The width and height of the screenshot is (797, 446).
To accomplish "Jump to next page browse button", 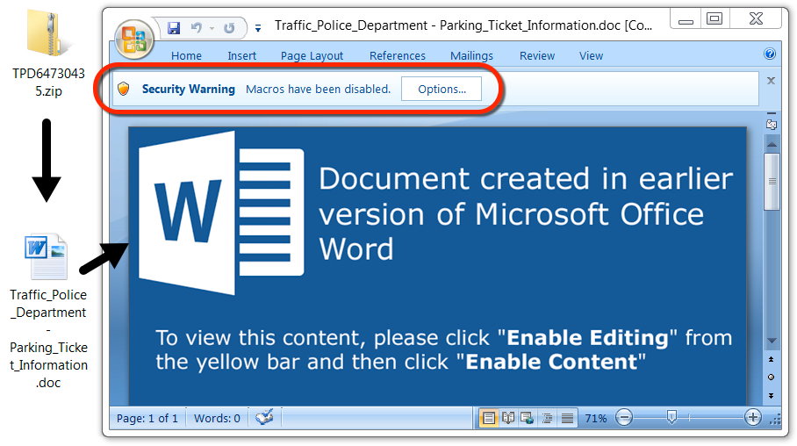I will (x=771, y=396).
